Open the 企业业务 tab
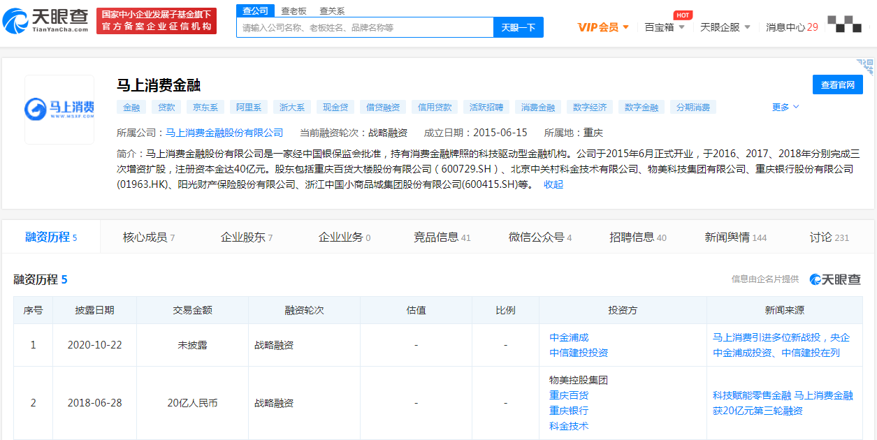Screen dimensions: 877x440 coord(345,237)
